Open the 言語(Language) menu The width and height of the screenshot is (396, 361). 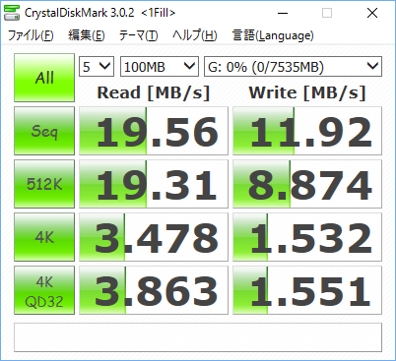click(x=273, y=35)
